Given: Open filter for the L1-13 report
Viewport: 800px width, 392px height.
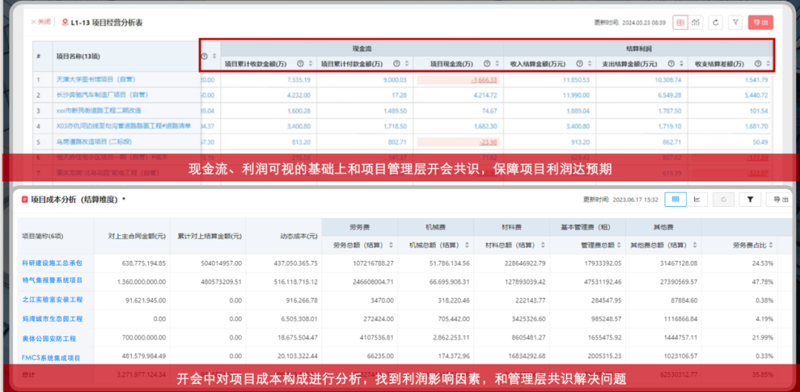Looking at the screenshot, I should point(735,22).
